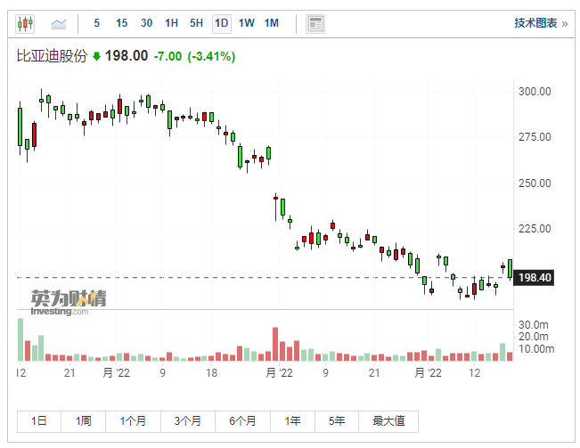Show the 3个月 range

[x=188, y=421]
